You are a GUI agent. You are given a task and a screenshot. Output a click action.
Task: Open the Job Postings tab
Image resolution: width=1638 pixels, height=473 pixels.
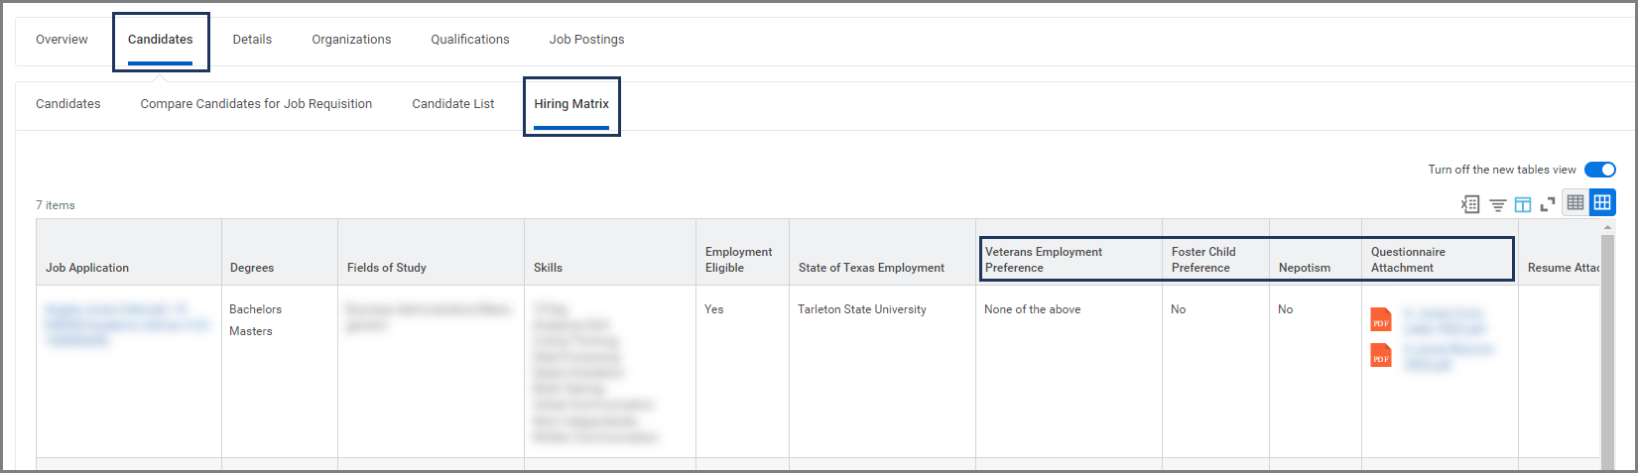point(586,40)
